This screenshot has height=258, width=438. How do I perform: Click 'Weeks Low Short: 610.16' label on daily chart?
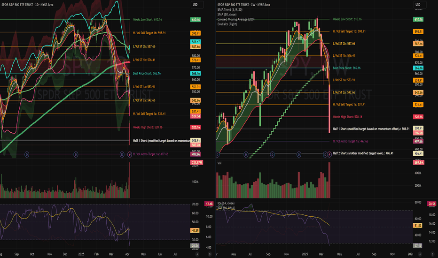pos(147,20)
